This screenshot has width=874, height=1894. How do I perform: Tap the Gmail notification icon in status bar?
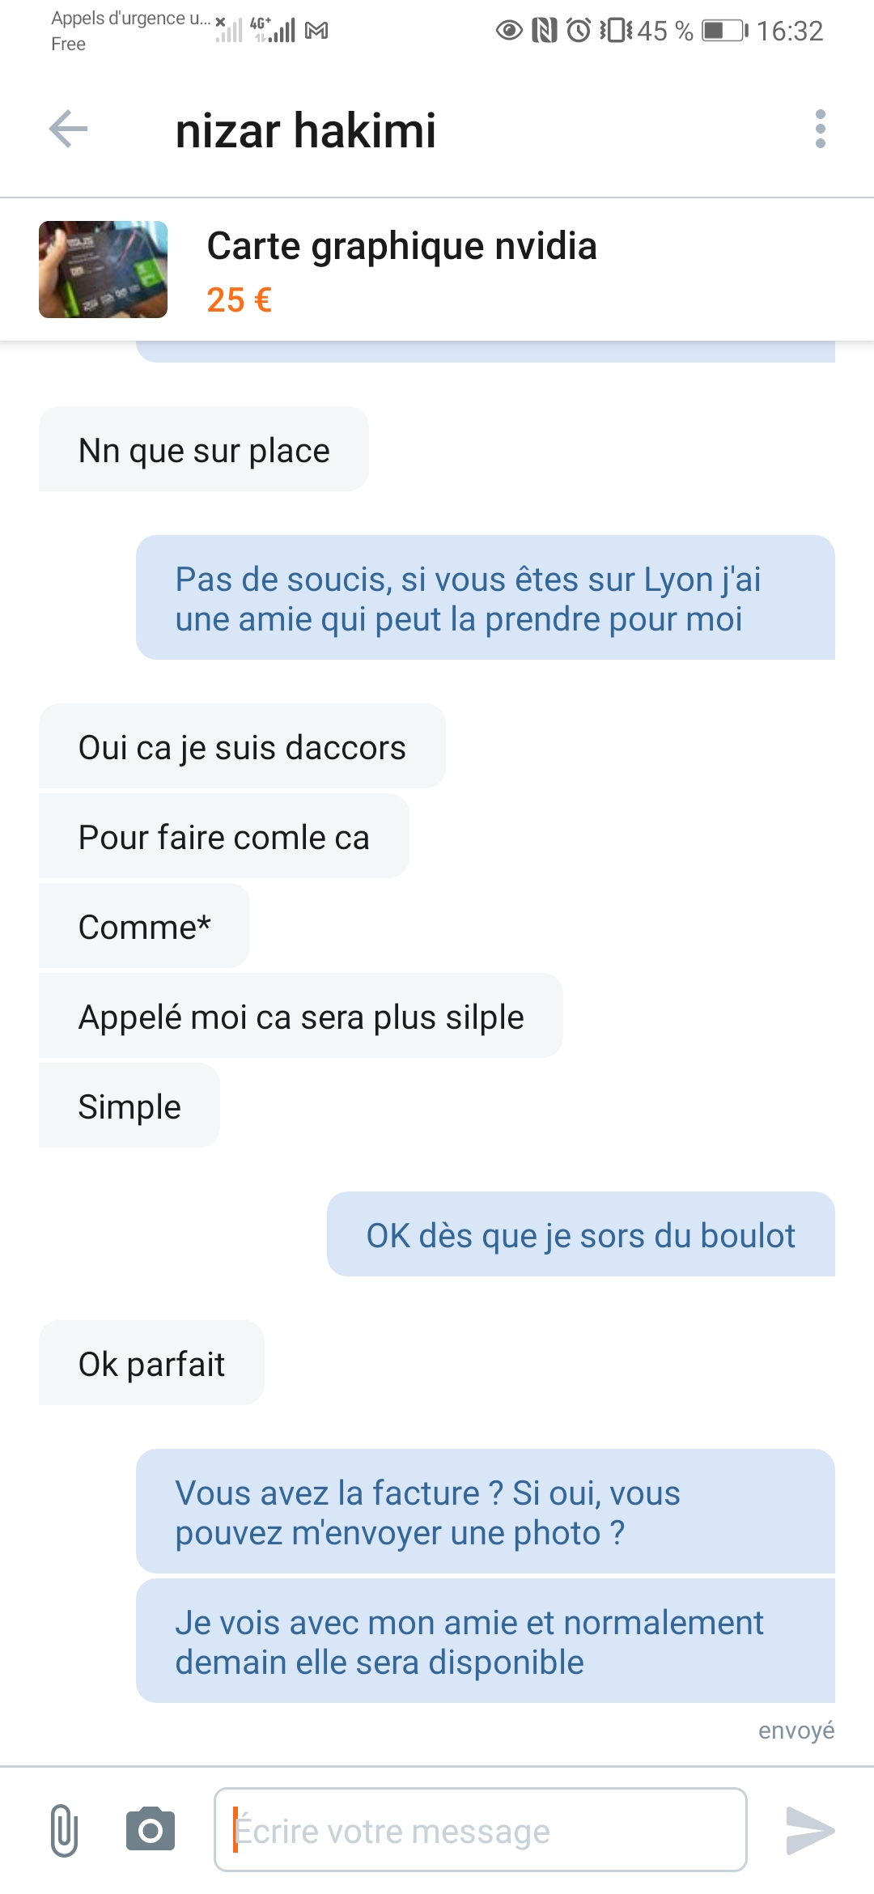coord(316,32)
